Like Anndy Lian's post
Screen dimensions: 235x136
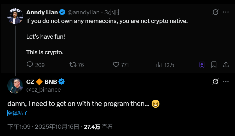pyautogui.click(x=116, y=64)
